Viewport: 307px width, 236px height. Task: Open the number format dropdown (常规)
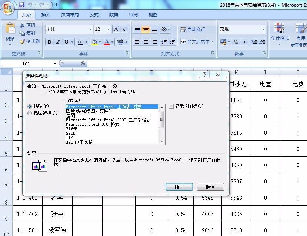(263, 29)
